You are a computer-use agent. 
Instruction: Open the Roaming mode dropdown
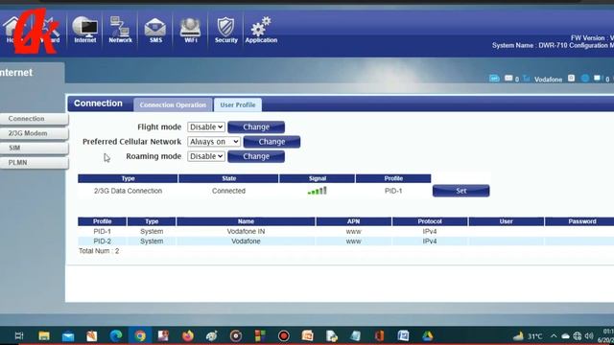tap(206, 156)
